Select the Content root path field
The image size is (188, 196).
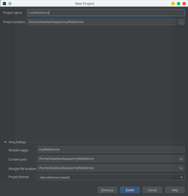107,159
